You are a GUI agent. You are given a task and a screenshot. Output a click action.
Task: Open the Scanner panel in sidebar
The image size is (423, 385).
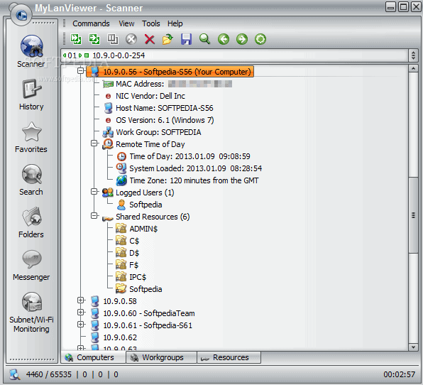point(31,51)
